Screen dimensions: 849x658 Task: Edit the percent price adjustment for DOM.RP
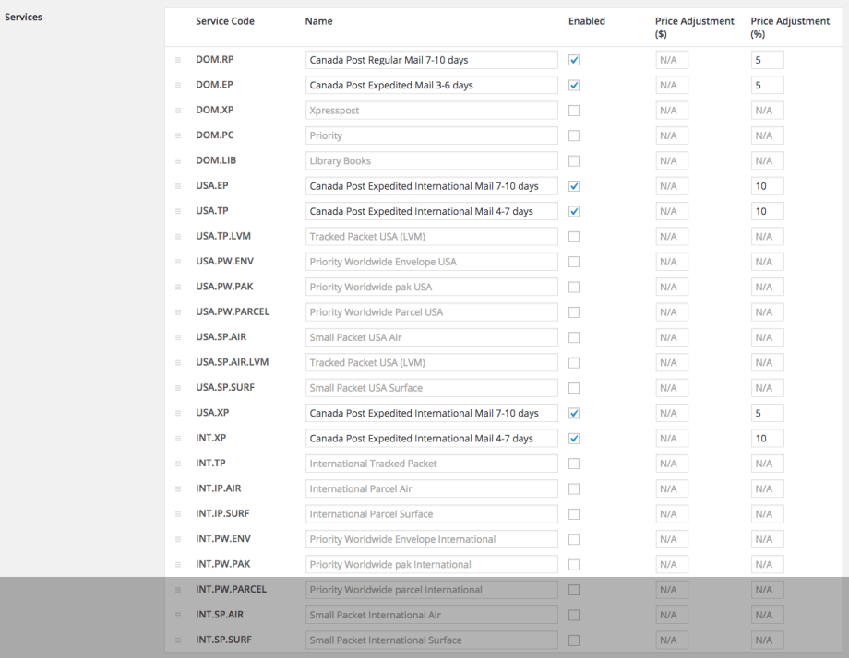767,60
